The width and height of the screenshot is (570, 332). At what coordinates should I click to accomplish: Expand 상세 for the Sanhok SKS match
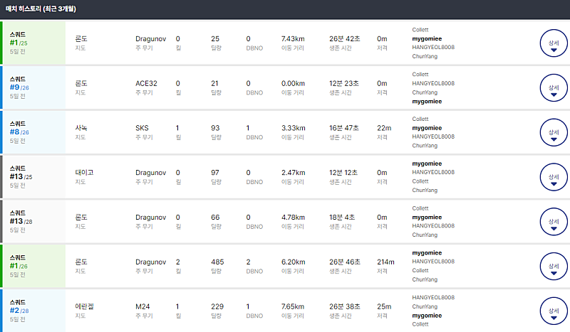tap(554, 132)
